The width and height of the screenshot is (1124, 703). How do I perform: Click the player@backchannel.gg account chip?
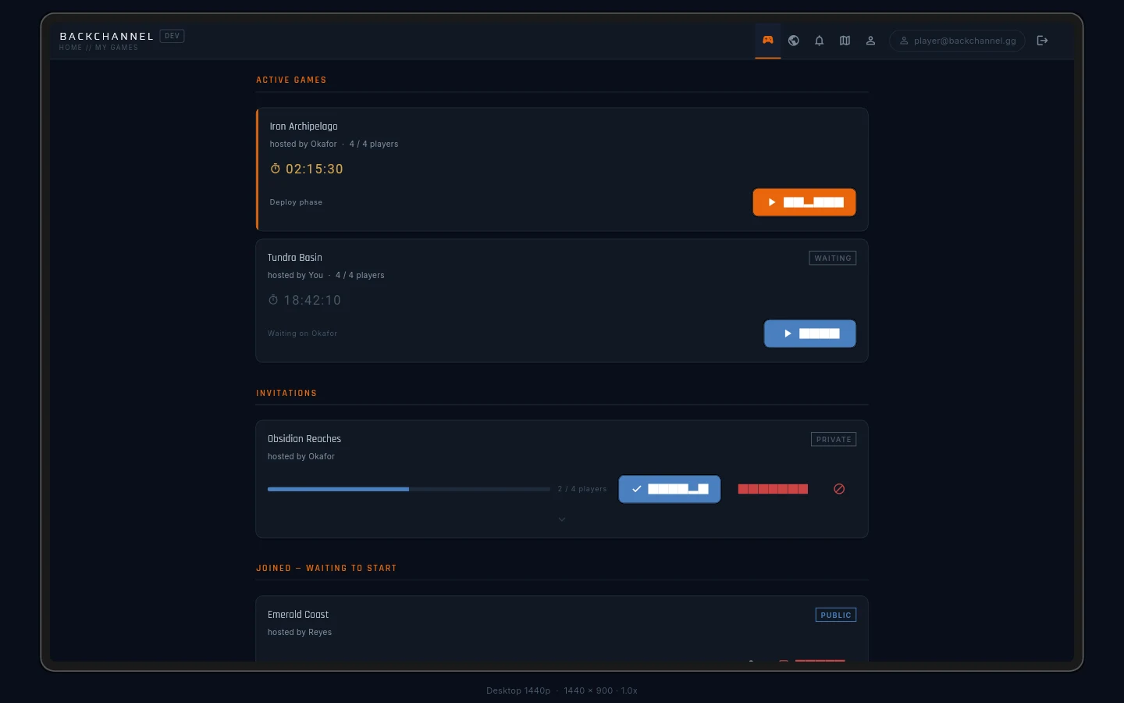coord(957,41)
